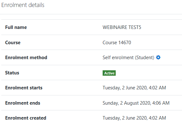Screen dimensions: 182x125
Task: Click the enrolment end date, 2 August 2020
Action: tap(136, 103)
